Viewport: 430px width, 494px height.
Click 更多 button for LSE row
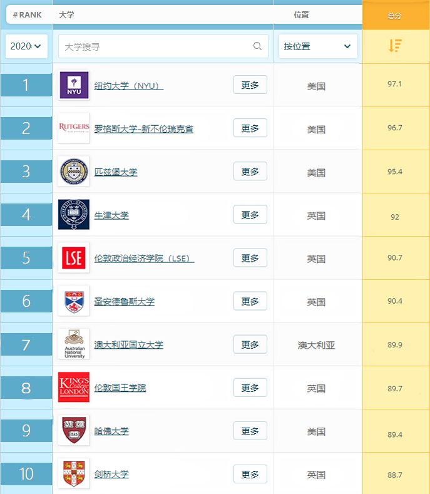(x=250, y=258)
